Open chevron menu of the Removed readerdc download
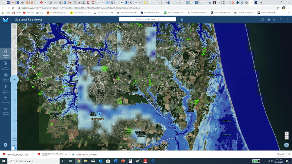 click(66, 154)
